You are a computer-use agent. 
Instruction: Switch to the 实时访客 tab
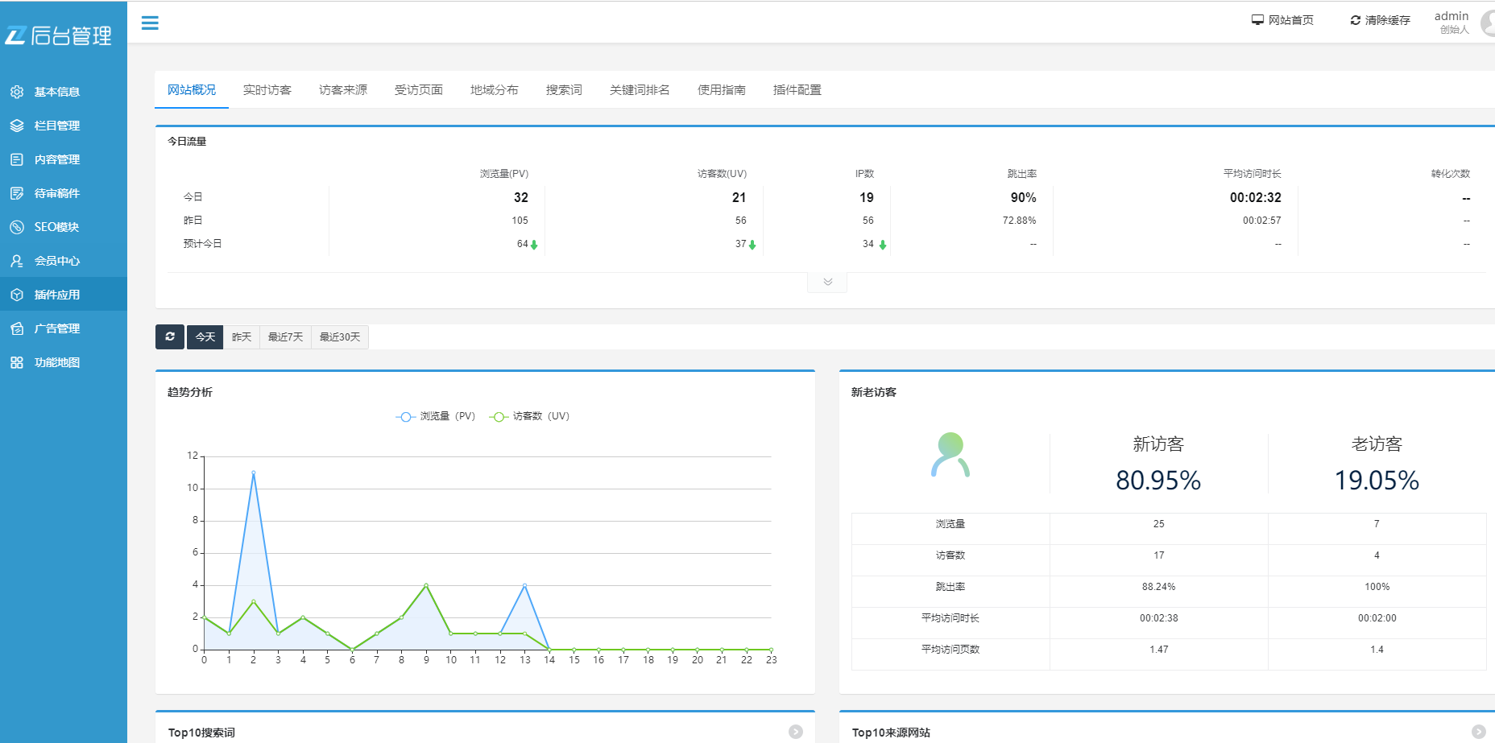click(267, 89)
